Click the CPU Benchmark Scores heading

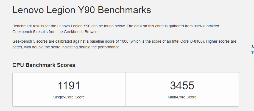44,65
